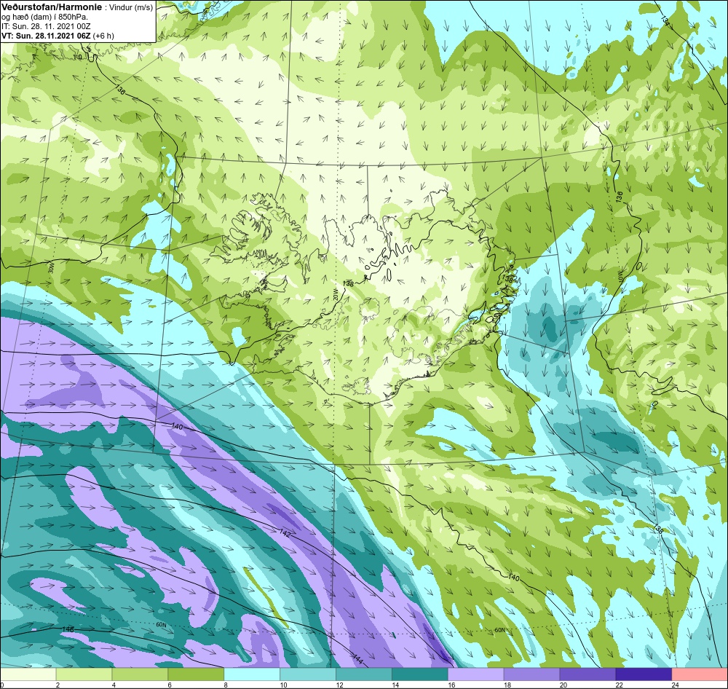Click the 4–6 m/s green legend swatch

pyautogui.click(x=140, y=674)
